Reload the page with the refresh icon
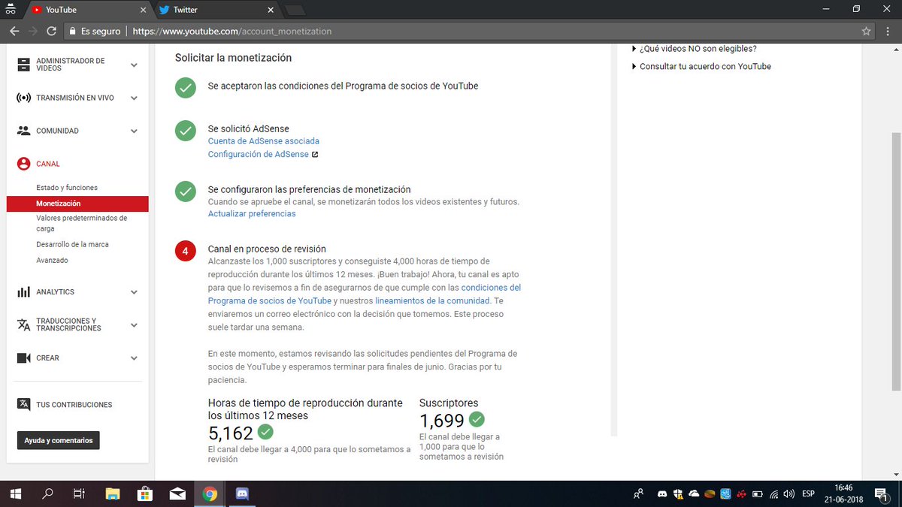Screen dimensions: 902x507 pos(51,32)
